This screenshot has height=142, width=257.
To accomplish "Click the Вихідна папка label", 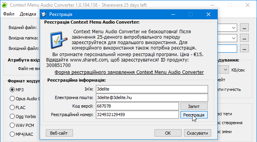I will pos(23,38).
